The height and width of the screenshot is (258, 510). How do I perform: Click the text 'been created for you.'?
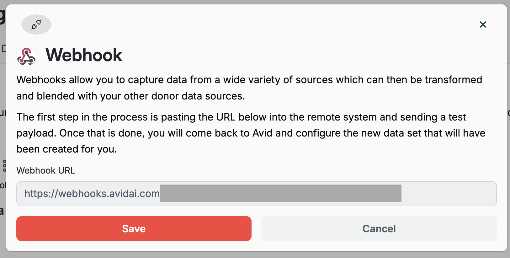(66, 149)
